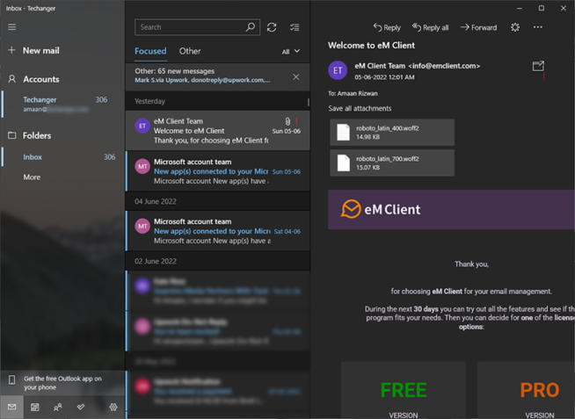Open roboto_latin_700.woff2 attachment

[x=392, y=163]
